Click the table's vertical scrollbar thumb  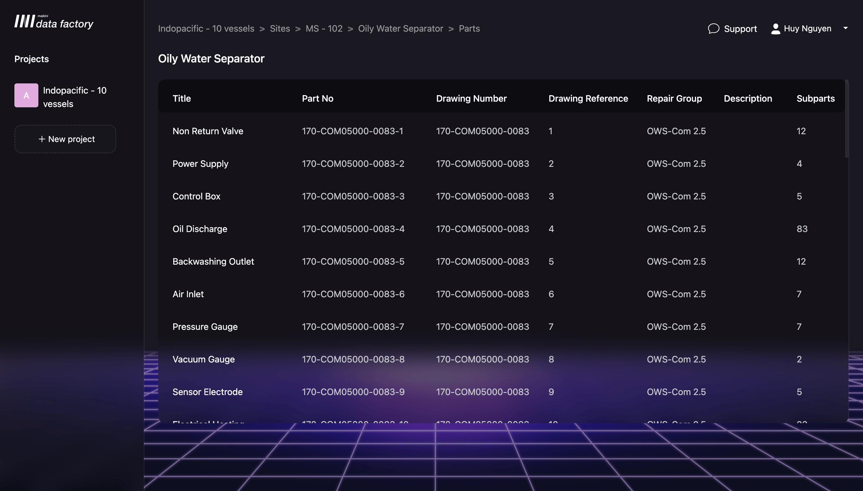(846, 119)
